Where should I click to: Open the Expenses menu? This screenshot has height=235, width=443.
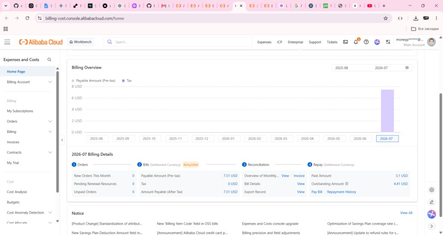pyautogui.click(x=264, y=42)
